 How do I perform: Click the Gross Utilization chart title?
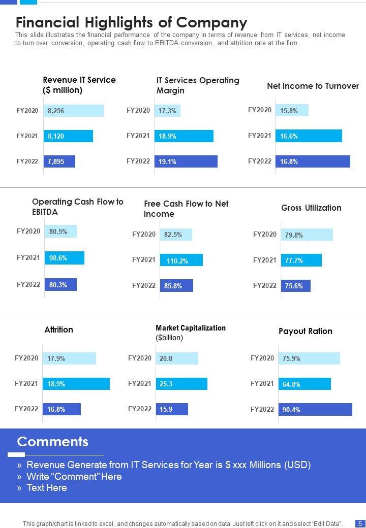pos(311,208)
